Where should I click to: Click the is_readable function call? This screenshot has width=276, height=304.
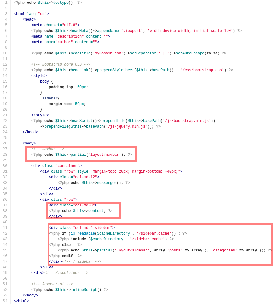83,234
